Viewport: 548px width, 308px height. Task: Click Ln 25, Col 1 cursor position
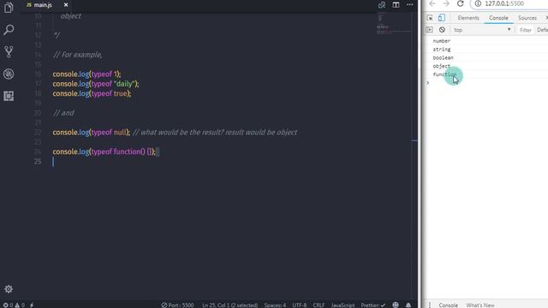point(229,305)
